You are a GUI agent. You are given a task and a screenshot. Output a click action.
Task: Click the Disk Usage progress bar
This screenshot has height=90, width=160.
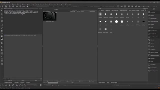(x=72, y=83)
